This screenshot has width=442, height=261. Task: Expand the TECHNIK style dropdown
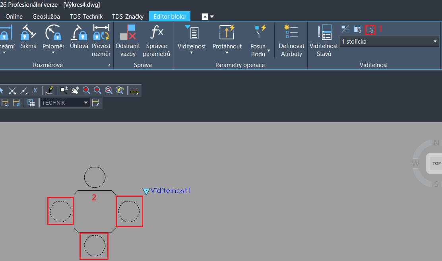pos(85,103)
